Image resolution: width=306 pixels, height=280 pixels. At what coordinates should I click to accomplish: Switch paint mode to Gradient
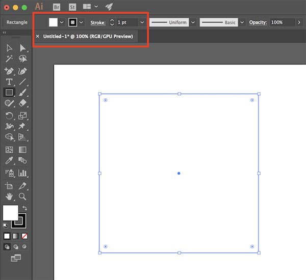[x=15, y=236]
